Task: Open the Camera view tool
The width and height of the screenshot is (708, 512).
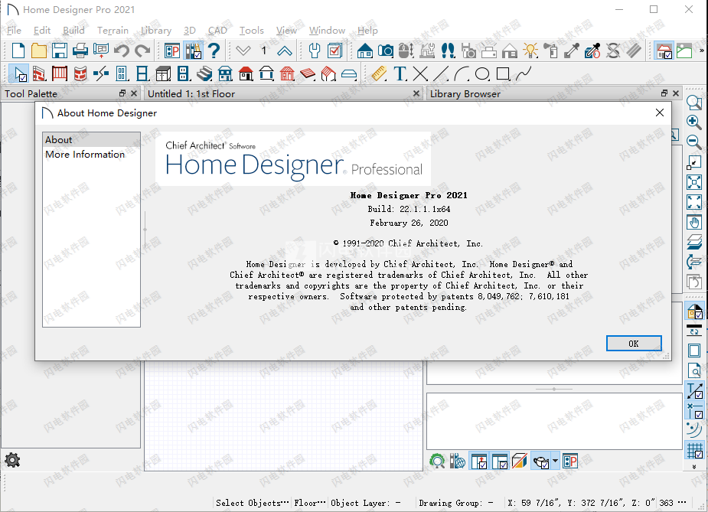Action: [386, 51]
